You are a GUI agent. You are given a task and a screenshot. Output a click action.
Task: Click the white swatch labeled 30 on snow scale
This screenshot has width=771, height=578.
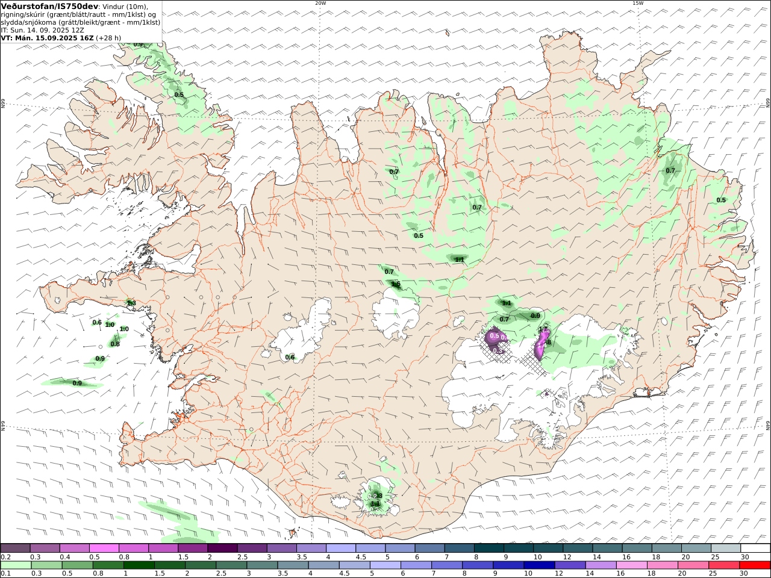[755, 548]
